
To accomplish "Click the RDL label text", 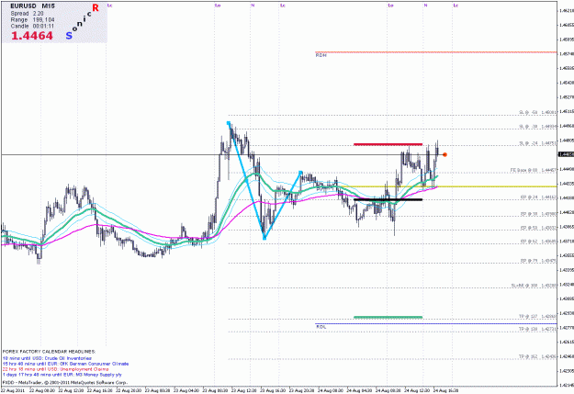I will coord(321,327).
